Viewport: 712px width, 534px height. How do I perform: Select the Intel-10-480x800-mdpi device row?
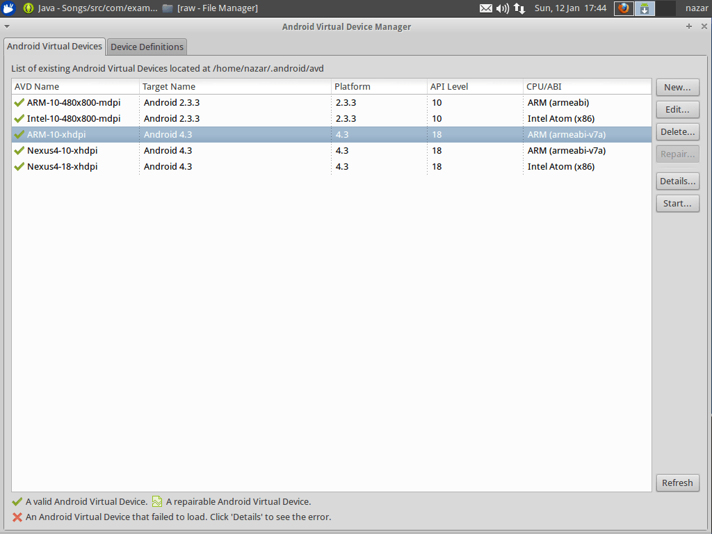pos(74,119)
